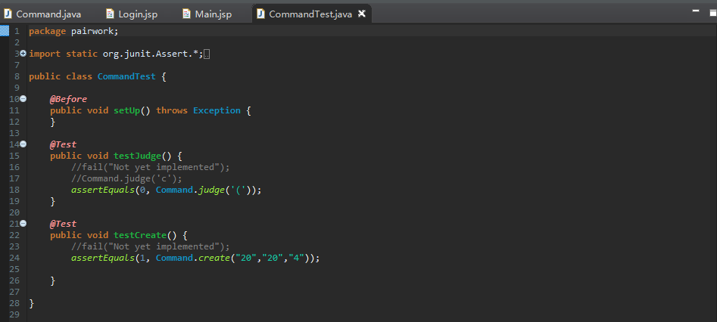Click assertEquals on line 24
This screenshot has width=717, height=322.
point(103,258)
